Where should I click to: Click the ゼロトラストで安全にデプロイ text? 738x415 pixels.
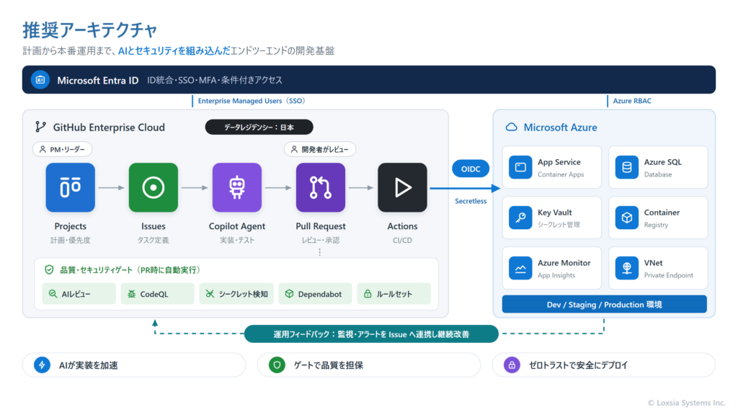point(579,365)
